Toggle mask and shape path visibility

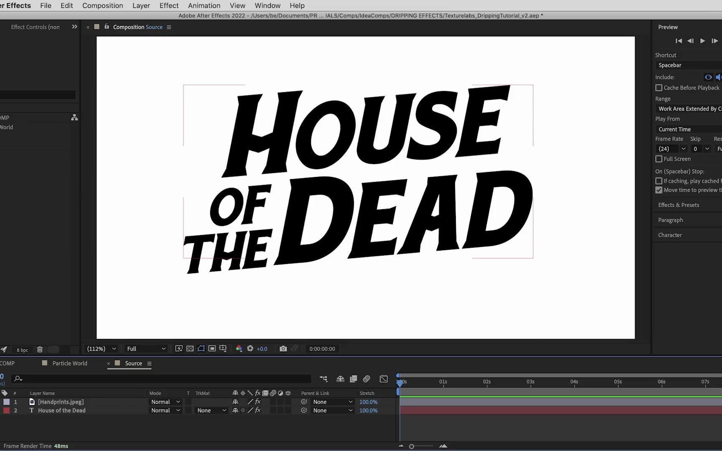click(x=201, y=348)
